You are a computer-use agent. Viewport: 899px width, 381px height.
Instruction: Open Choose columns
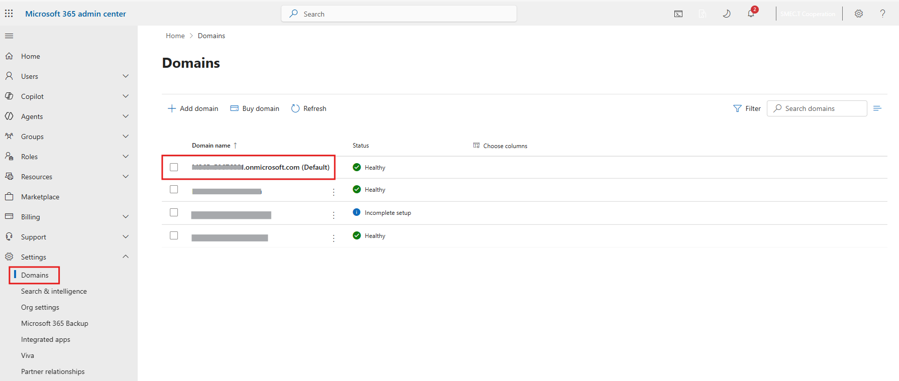[x=500, y=146]
